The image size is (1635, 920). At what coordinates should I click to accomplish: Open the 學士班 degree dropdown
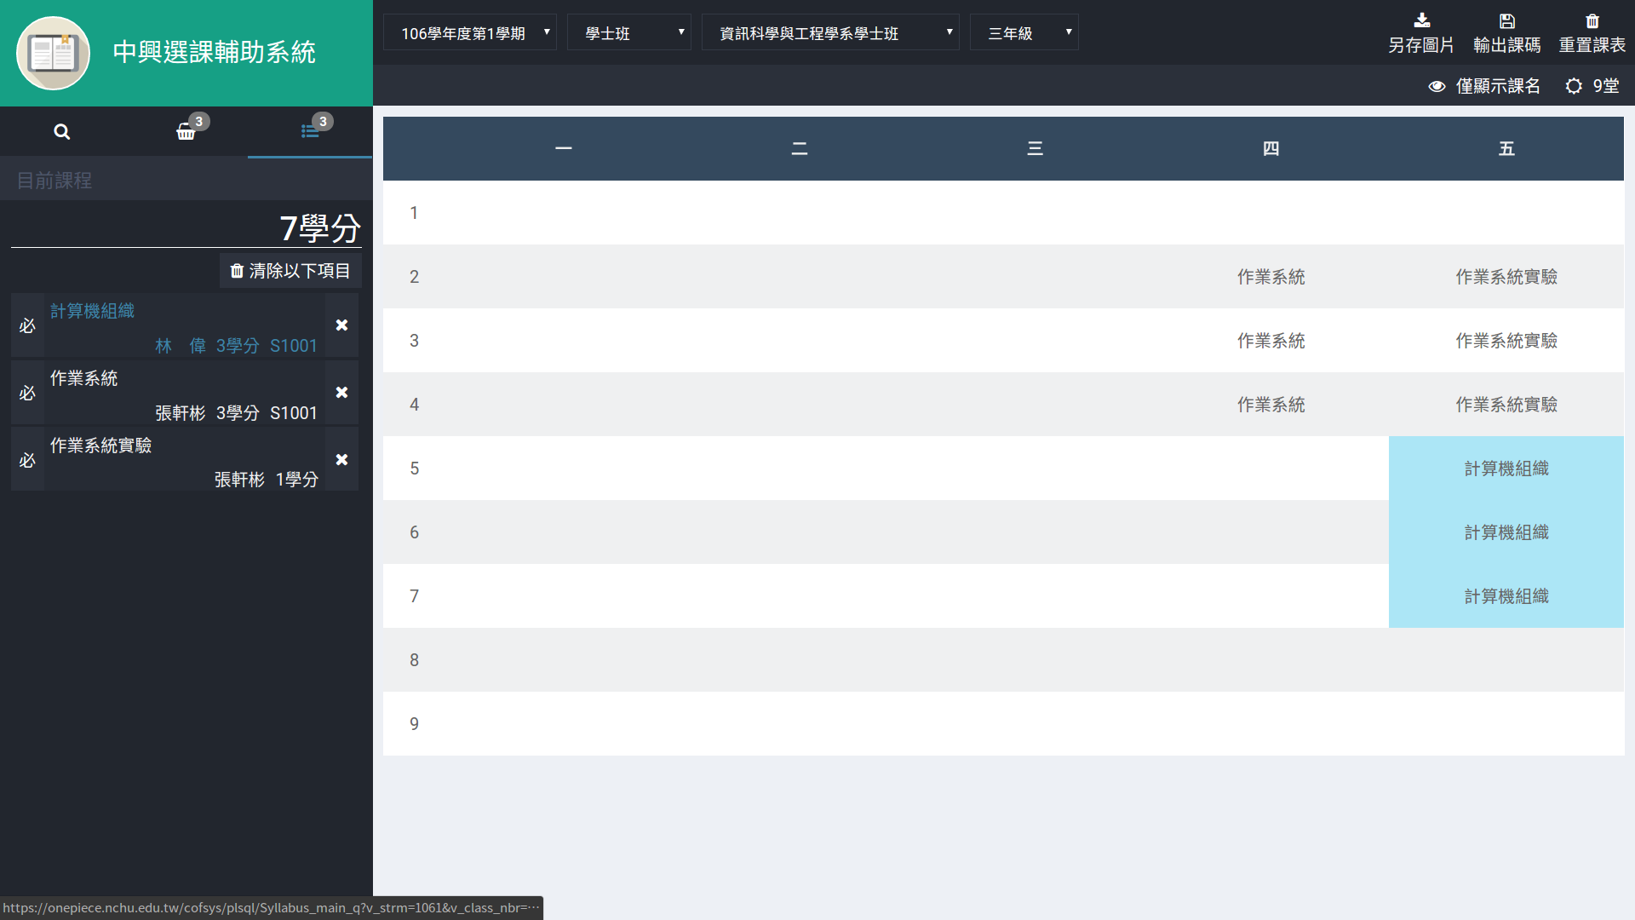pyautogui.click(x=628, y=33)
